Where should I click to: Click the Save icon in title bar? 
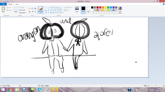5,1
